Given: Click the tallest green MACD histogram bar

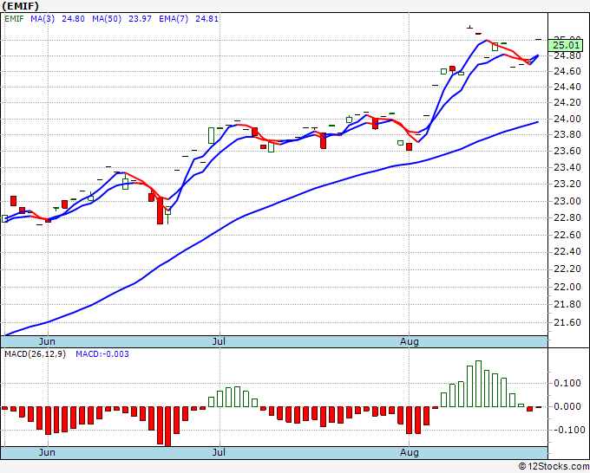Looking at the screenshot, I should (x=478, y=384).
